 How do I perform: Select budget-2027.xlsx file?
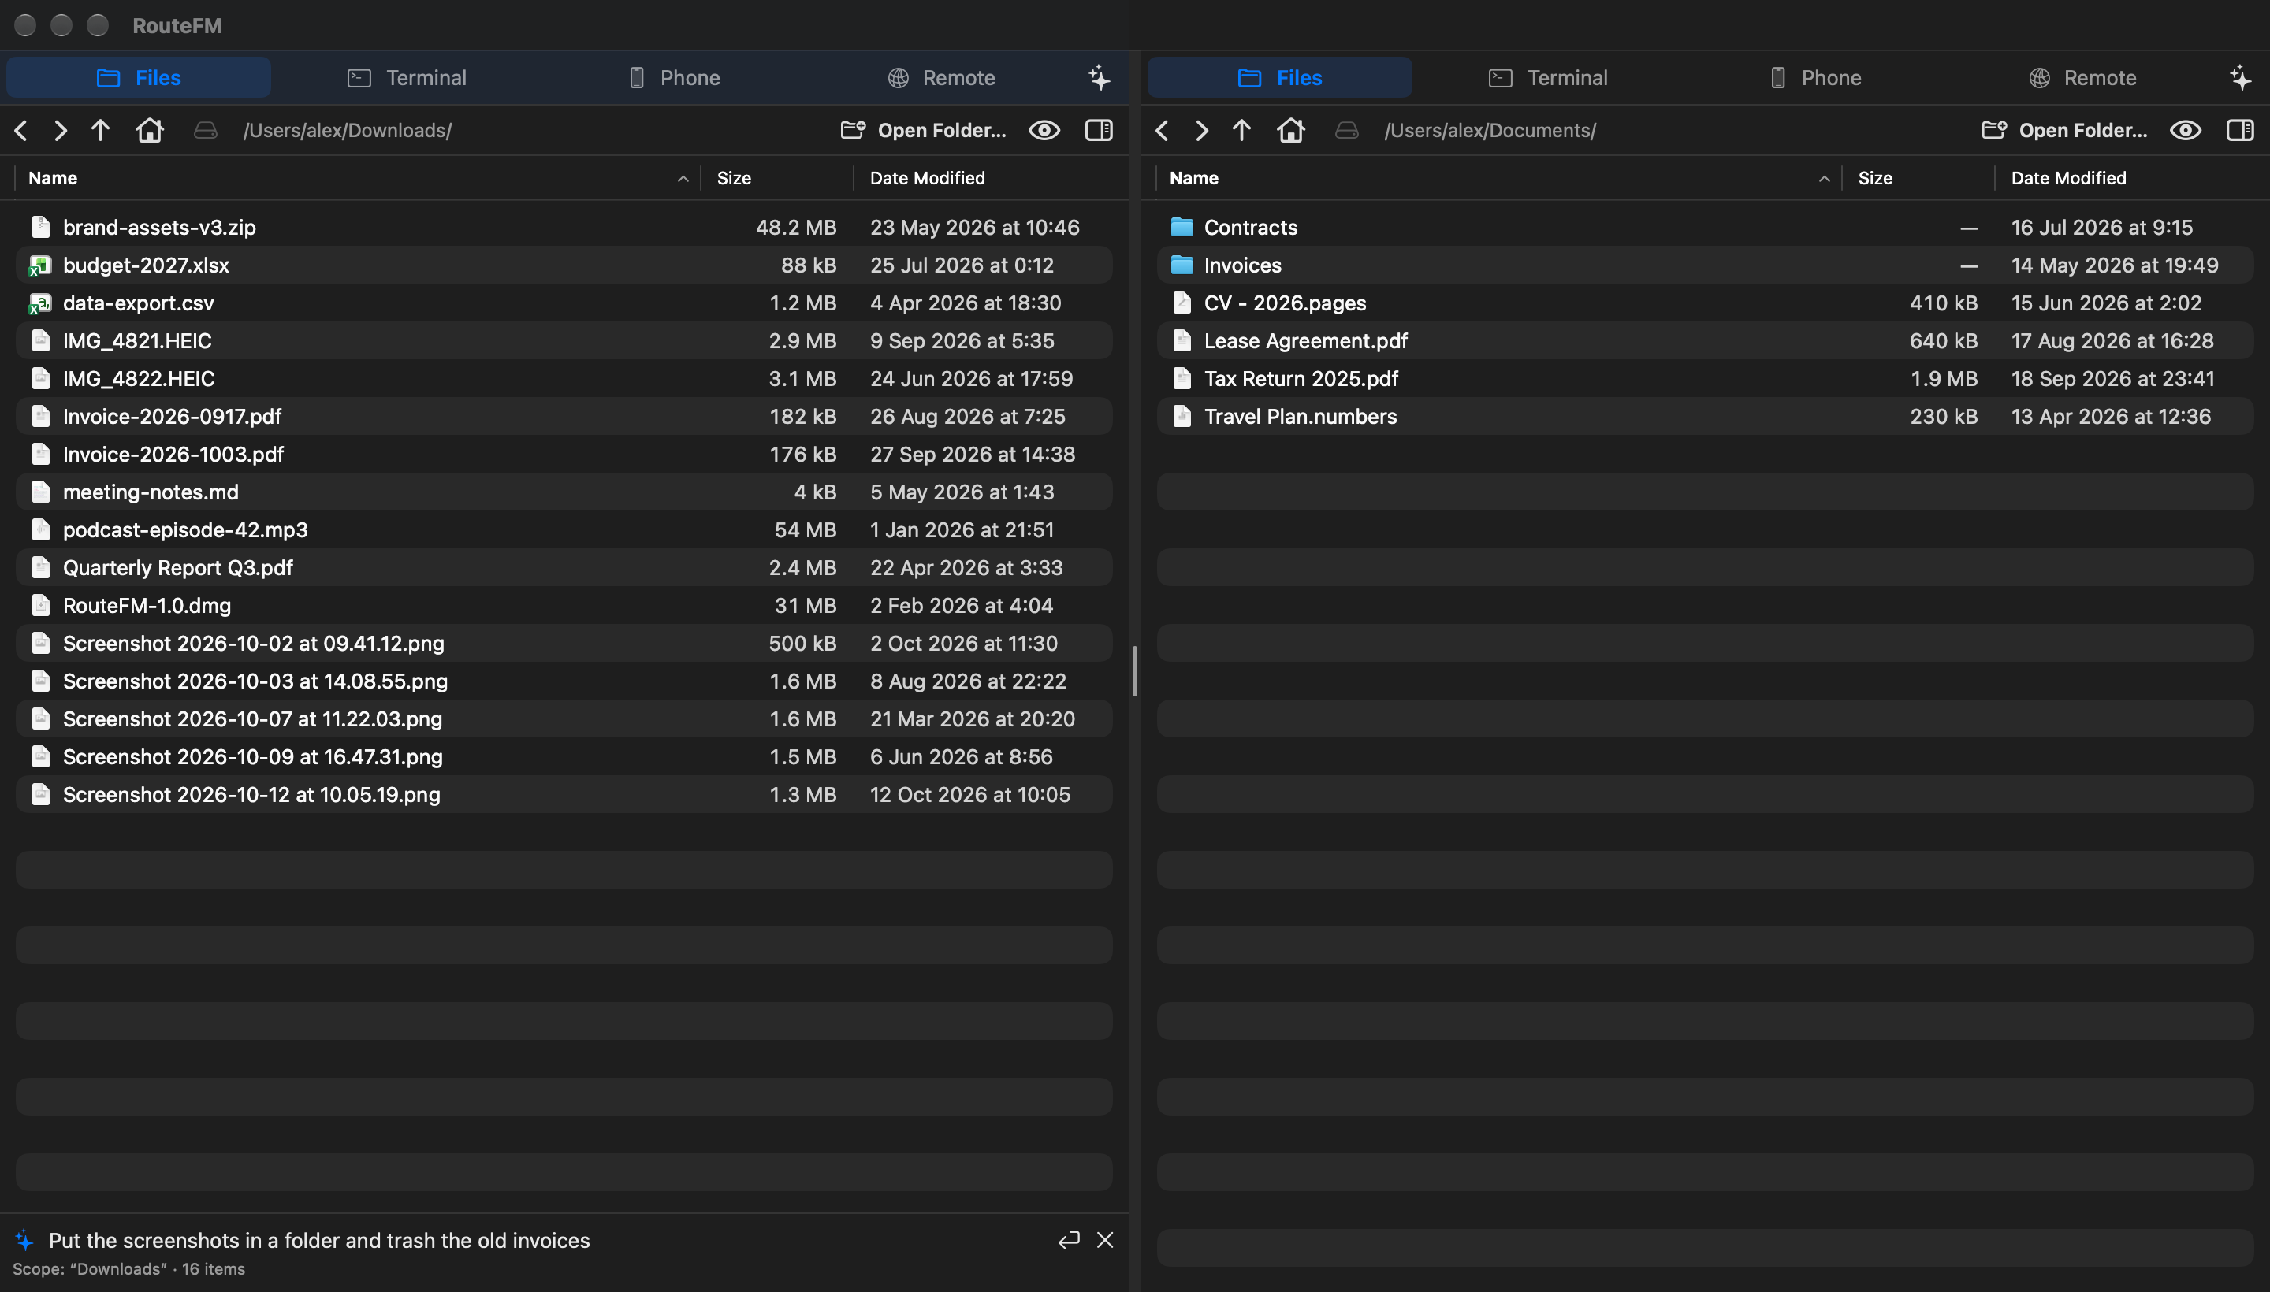[x=564, y=265]
